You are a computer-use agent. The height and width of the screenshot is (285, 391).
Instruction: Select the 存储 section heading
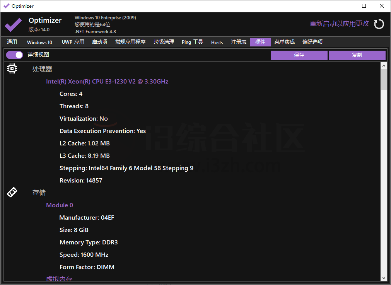click(39, 193)
